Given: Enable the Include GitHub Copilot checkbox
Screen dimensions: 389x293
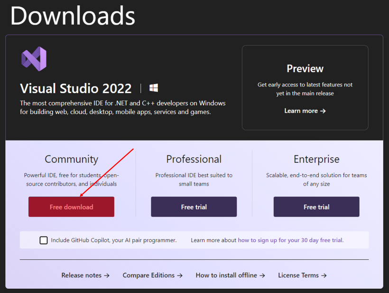Looking at the screenshot, I should [44, 240].
